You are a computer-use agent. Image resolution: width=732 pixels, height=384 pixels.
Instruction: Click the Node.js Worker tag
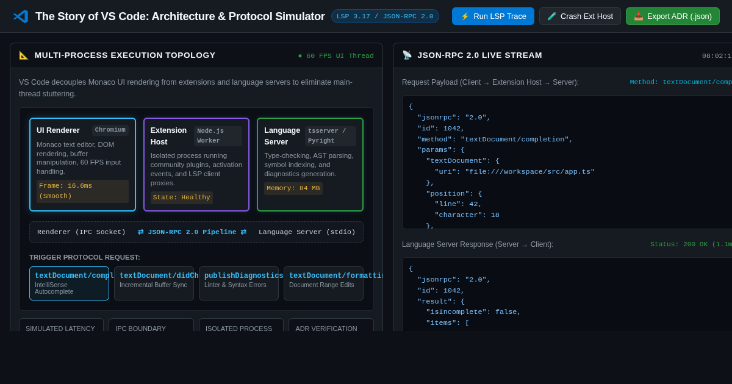click(218, 136)
